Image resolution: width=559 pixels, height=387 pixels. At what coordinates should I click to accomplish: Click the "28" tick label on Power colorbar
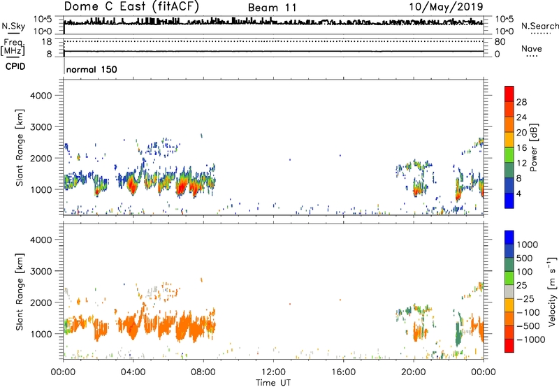tap(521, 102)
